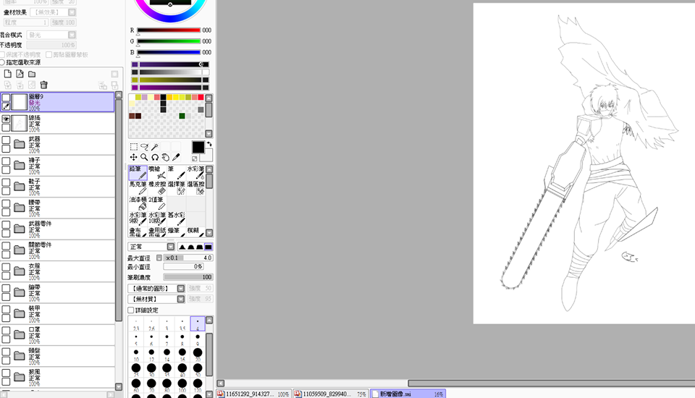Choose the 馬克筆 marker brush

pos(138,188)
